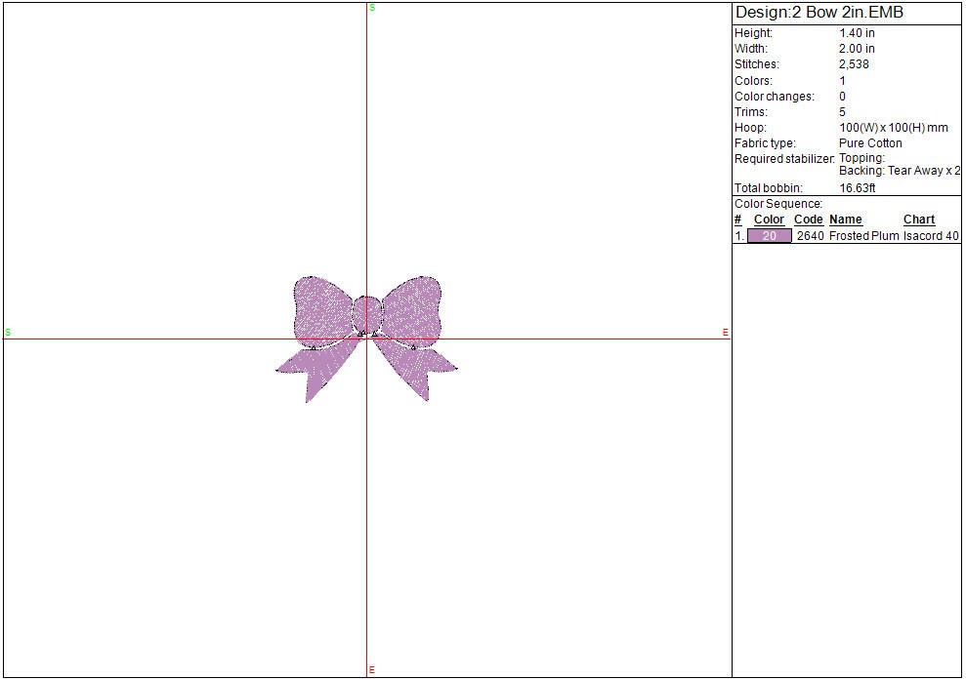Click the green S marker at top of canvas
The width and height of the screenshot is (966, 680).
[x=372, y=8]
